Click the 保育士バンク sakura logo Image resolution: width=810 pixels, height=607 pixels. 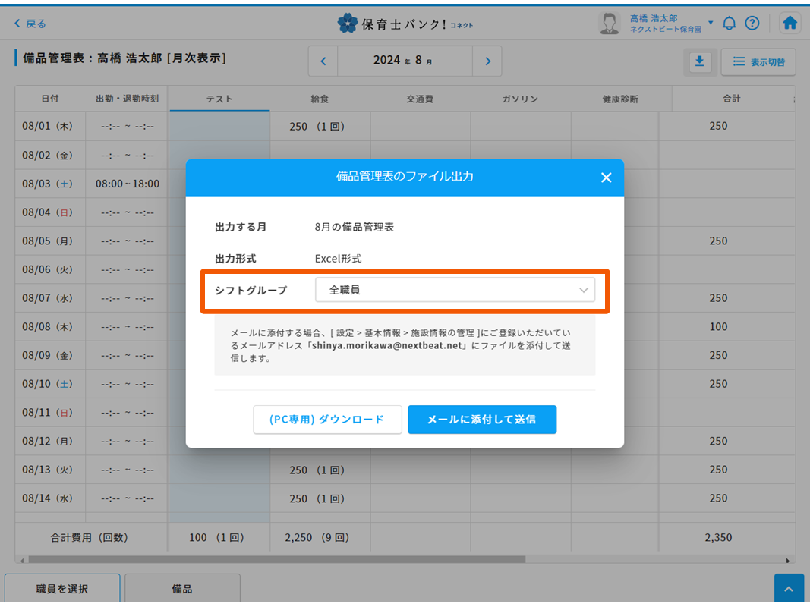348,23
